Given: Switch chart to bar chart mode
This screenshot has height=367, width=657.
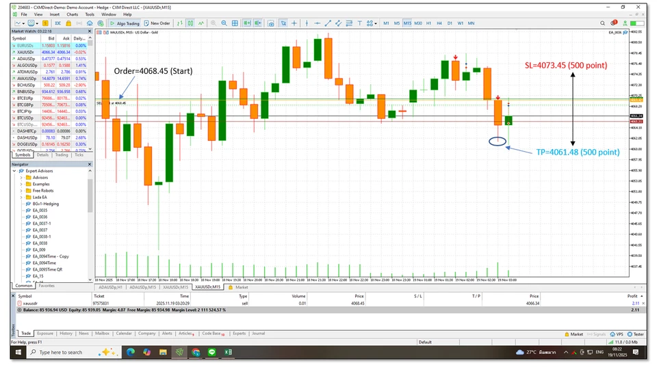Looking at the screenshot, I should [180, 23].
